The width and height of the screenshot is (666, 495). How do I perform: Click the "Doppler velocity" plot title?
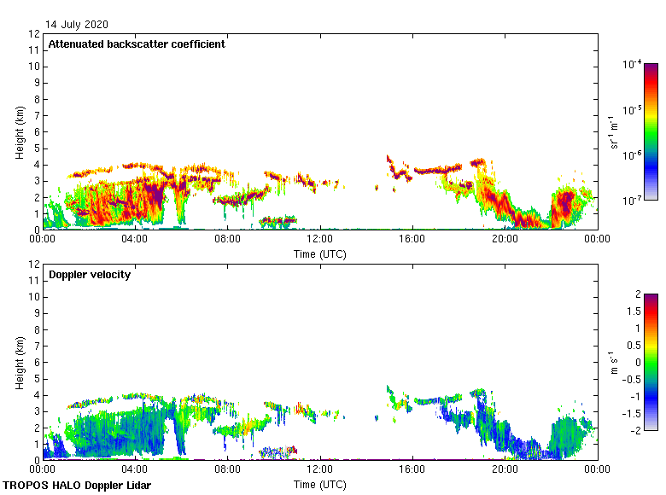point(90,275)
